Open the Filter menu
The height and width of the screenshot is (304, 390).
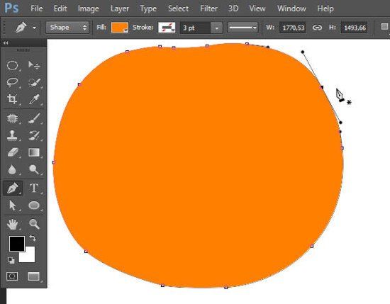[x=208, y=9]
